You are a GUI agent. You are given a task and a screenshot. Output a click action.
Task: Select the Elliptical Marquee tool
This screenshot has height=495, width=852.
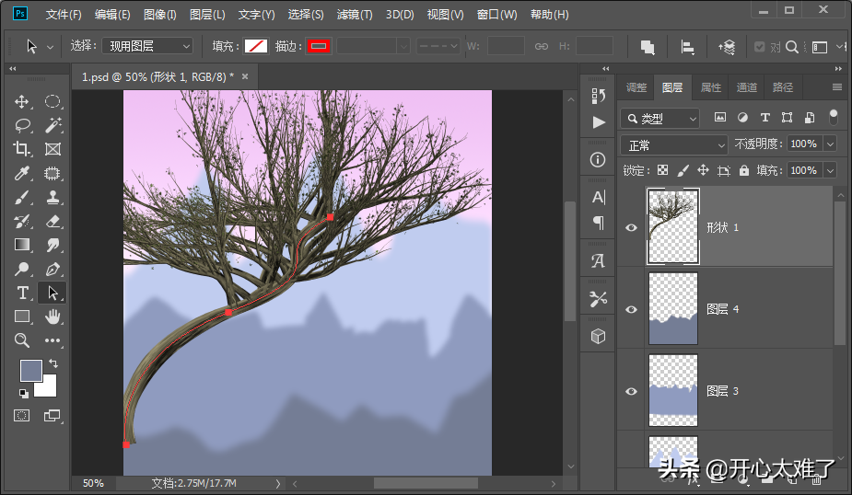pos(53,101)
